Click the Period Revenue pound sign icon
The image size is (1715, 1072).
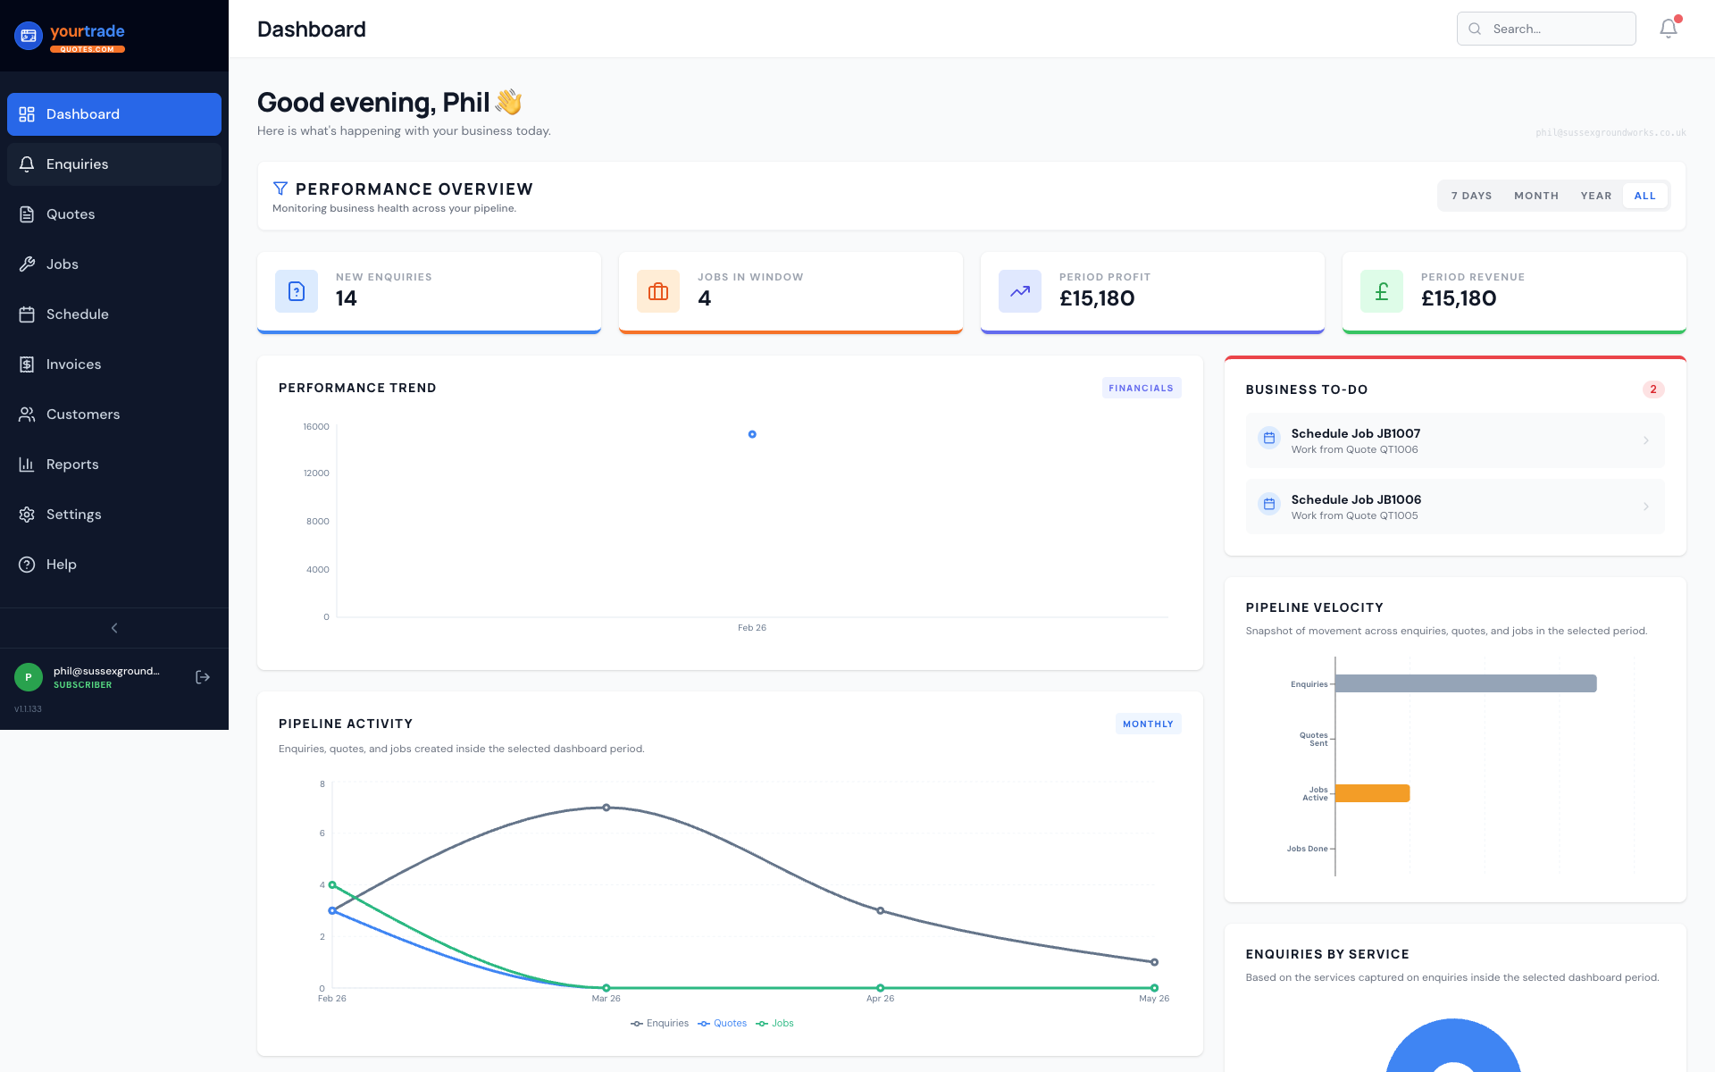pyautogui.click(x=1382, y=291)
